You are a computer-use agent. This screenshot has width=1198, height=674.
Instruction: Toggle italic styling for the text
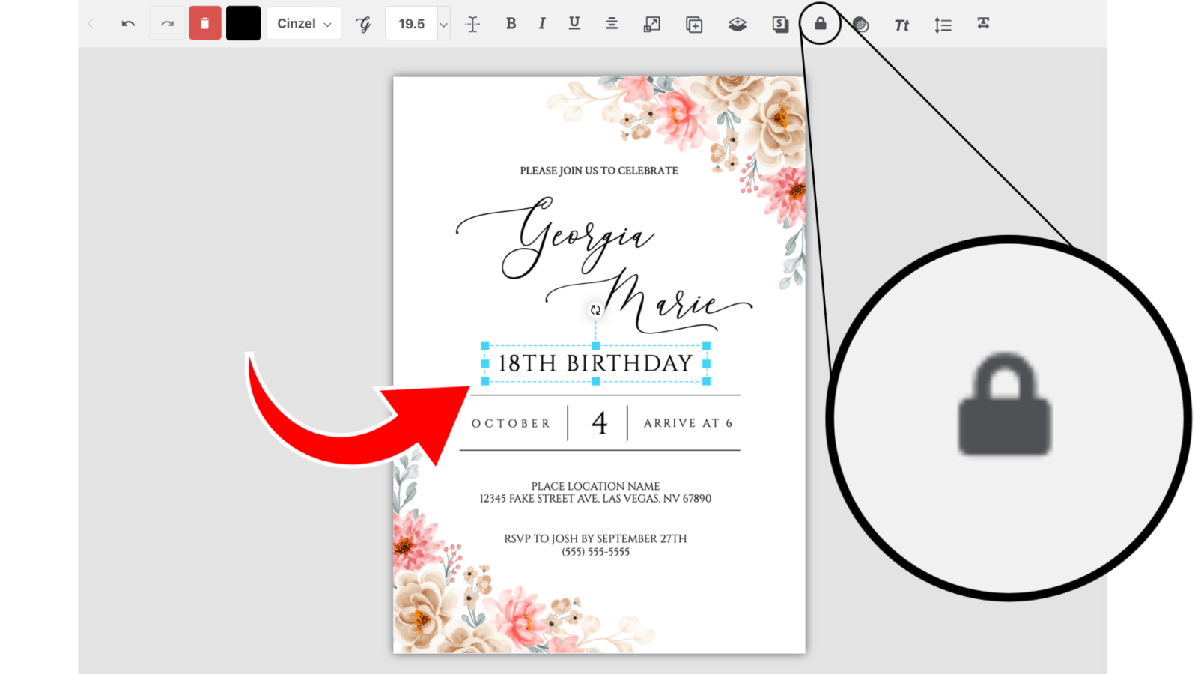(x=541, y=24)
